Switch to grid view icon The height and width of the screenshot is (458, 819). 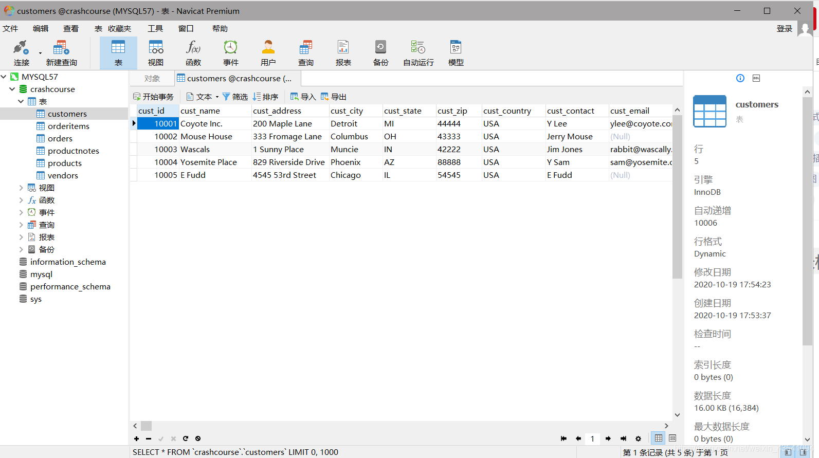click(x=658, y=438)
